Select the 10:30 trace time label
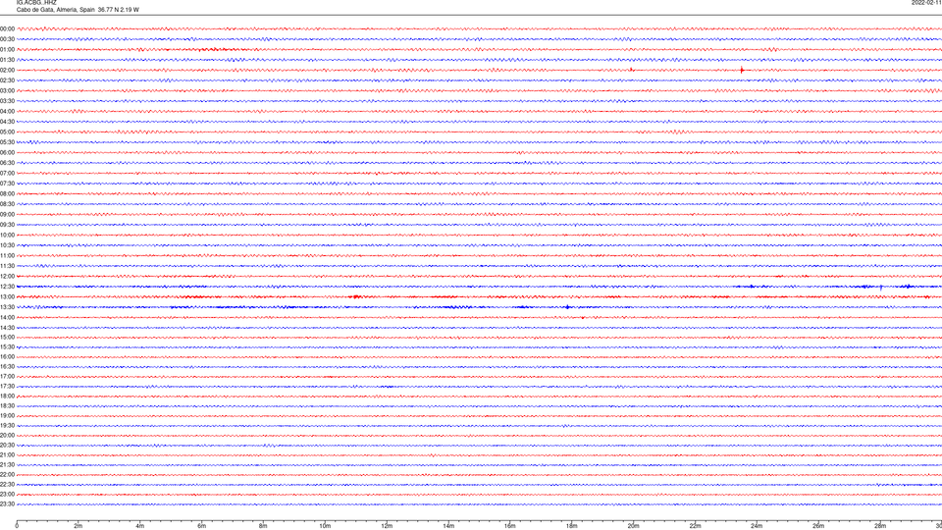Viewport: 942px width, 530px height. click(7, 245)
